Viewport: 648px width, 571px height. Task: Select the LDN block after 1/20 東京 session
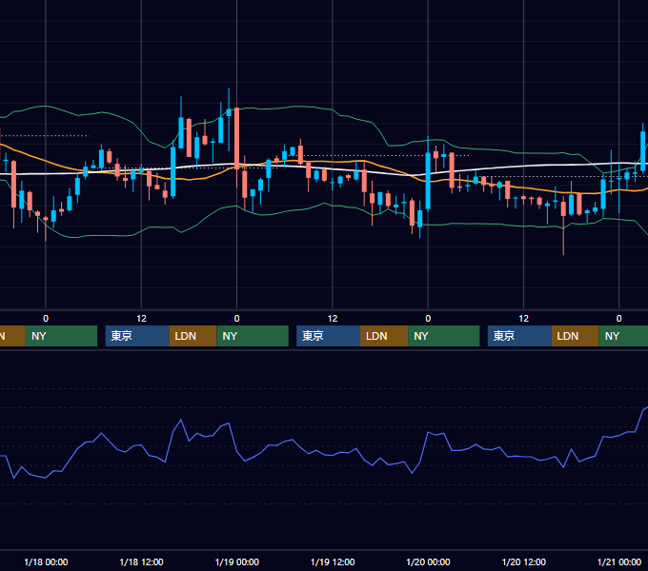[576, 336]
